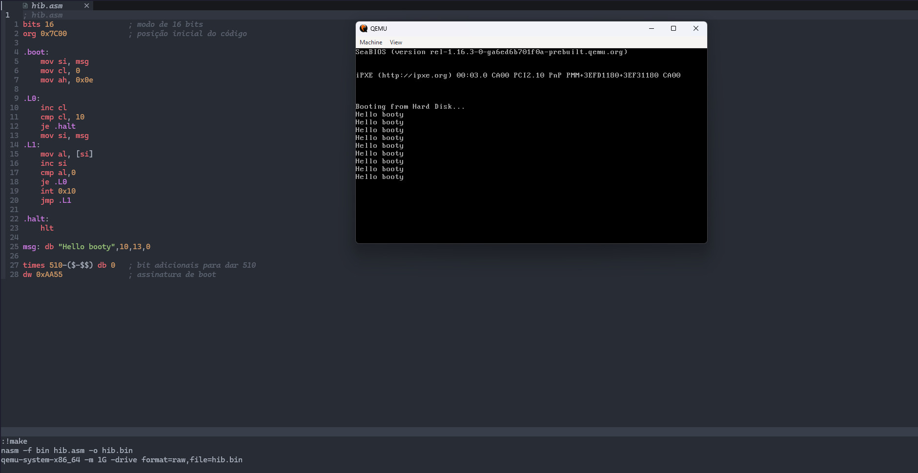Click the qemu-system-x86_64 command output
This screenshot has width=918, height=473.
click(x=122, y=460)
